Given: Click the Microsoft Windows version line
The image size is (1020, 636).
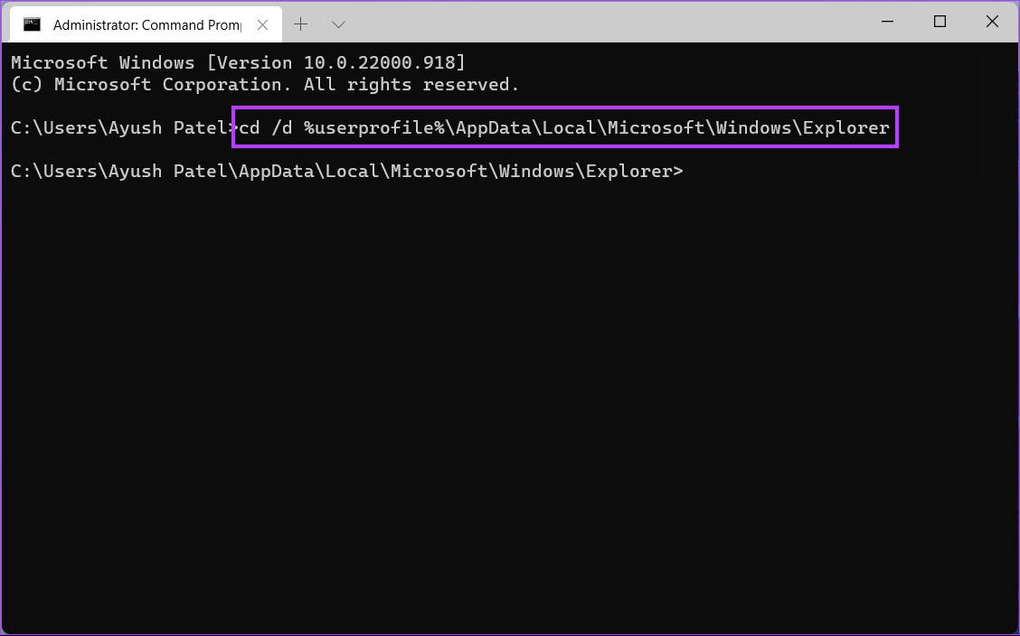Looking at the screenshot, I should point(238,63).
